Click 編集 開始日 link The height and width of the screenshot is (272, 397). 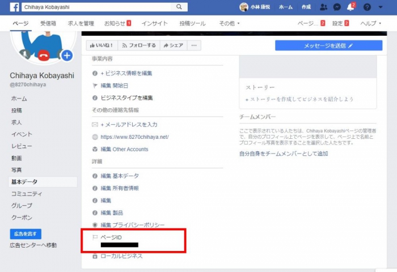pyautogui.click(x=115, y=86)
